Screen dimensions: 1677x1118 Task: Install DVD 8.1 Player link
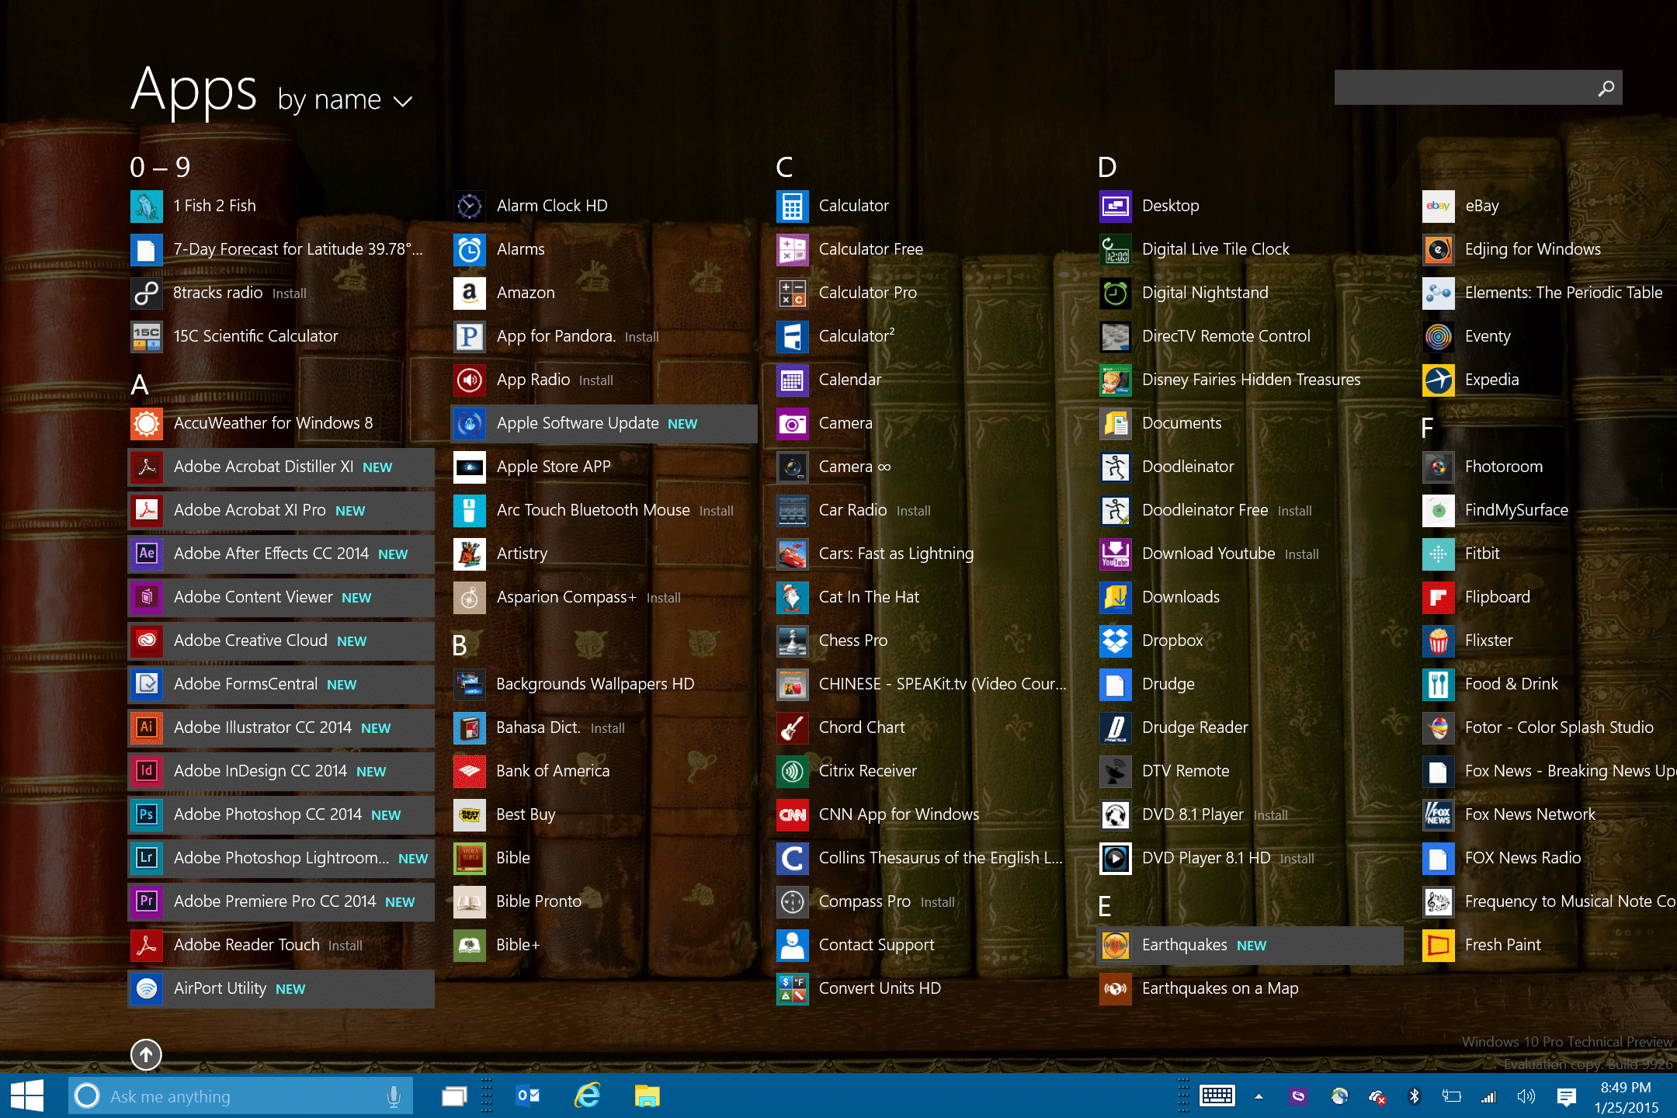1270,815
